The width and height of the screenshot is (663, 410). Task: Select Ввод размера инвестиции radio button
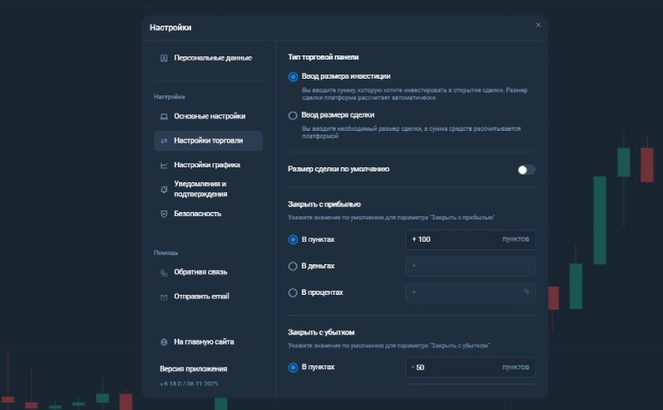click(293, 77)
